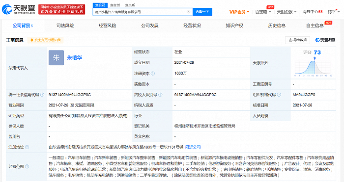Open the Tianyancha logo home link
The image size is (344, 182).
point(19,9)
